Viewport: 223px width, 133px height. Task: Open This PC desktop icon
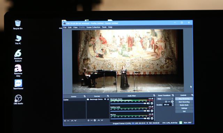(18, 40)
